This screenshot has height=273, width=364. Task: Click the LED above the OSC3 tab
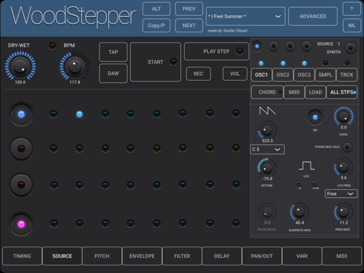(304, 63)
